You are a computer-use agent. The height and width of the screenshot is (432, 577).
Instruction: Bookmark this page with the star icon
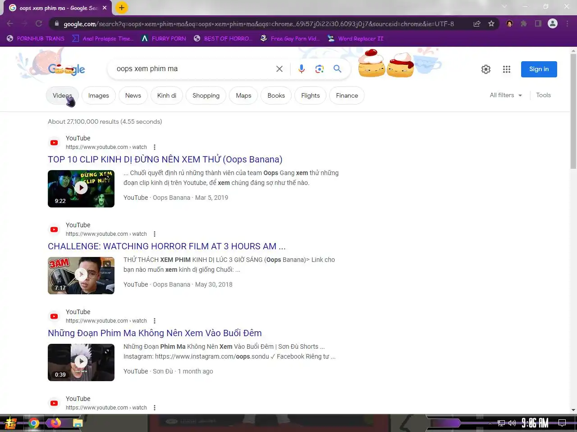point(491,24)
